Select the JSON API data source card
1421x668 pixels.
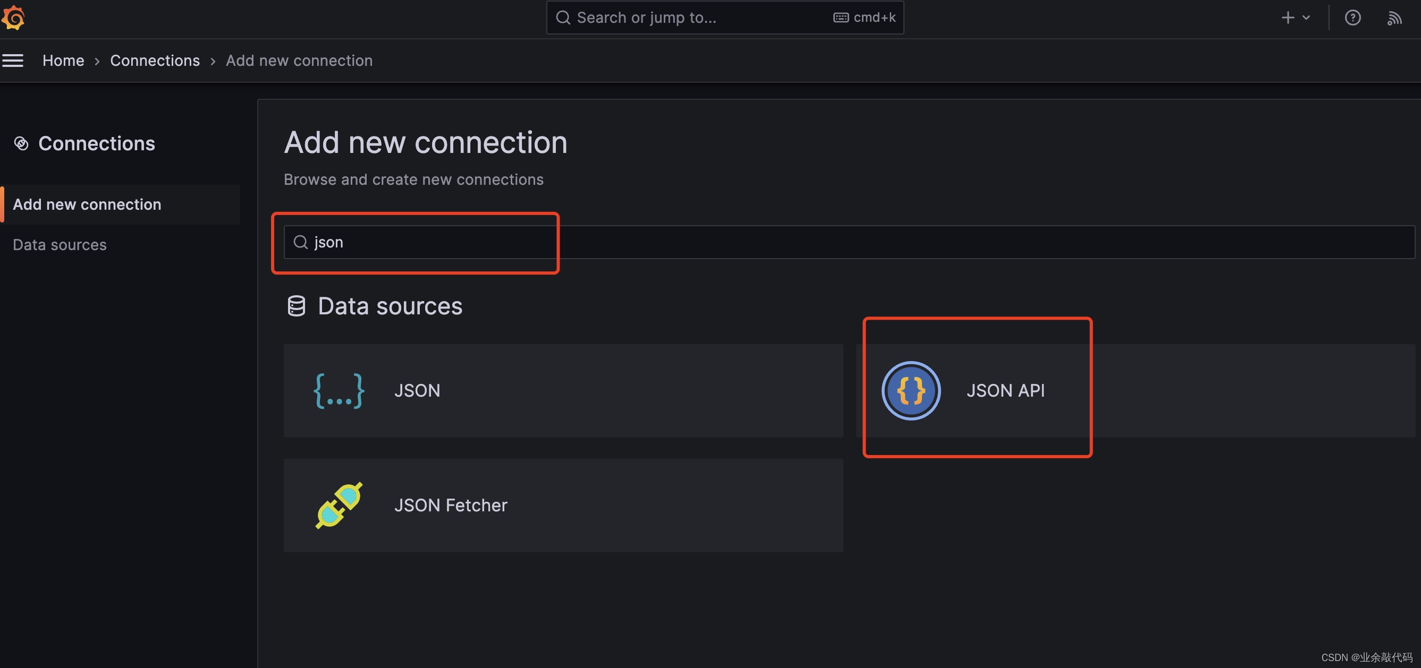coord(1135,391)
